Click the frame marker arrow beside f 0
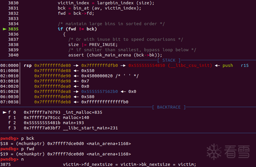 (x=4, y=112)
